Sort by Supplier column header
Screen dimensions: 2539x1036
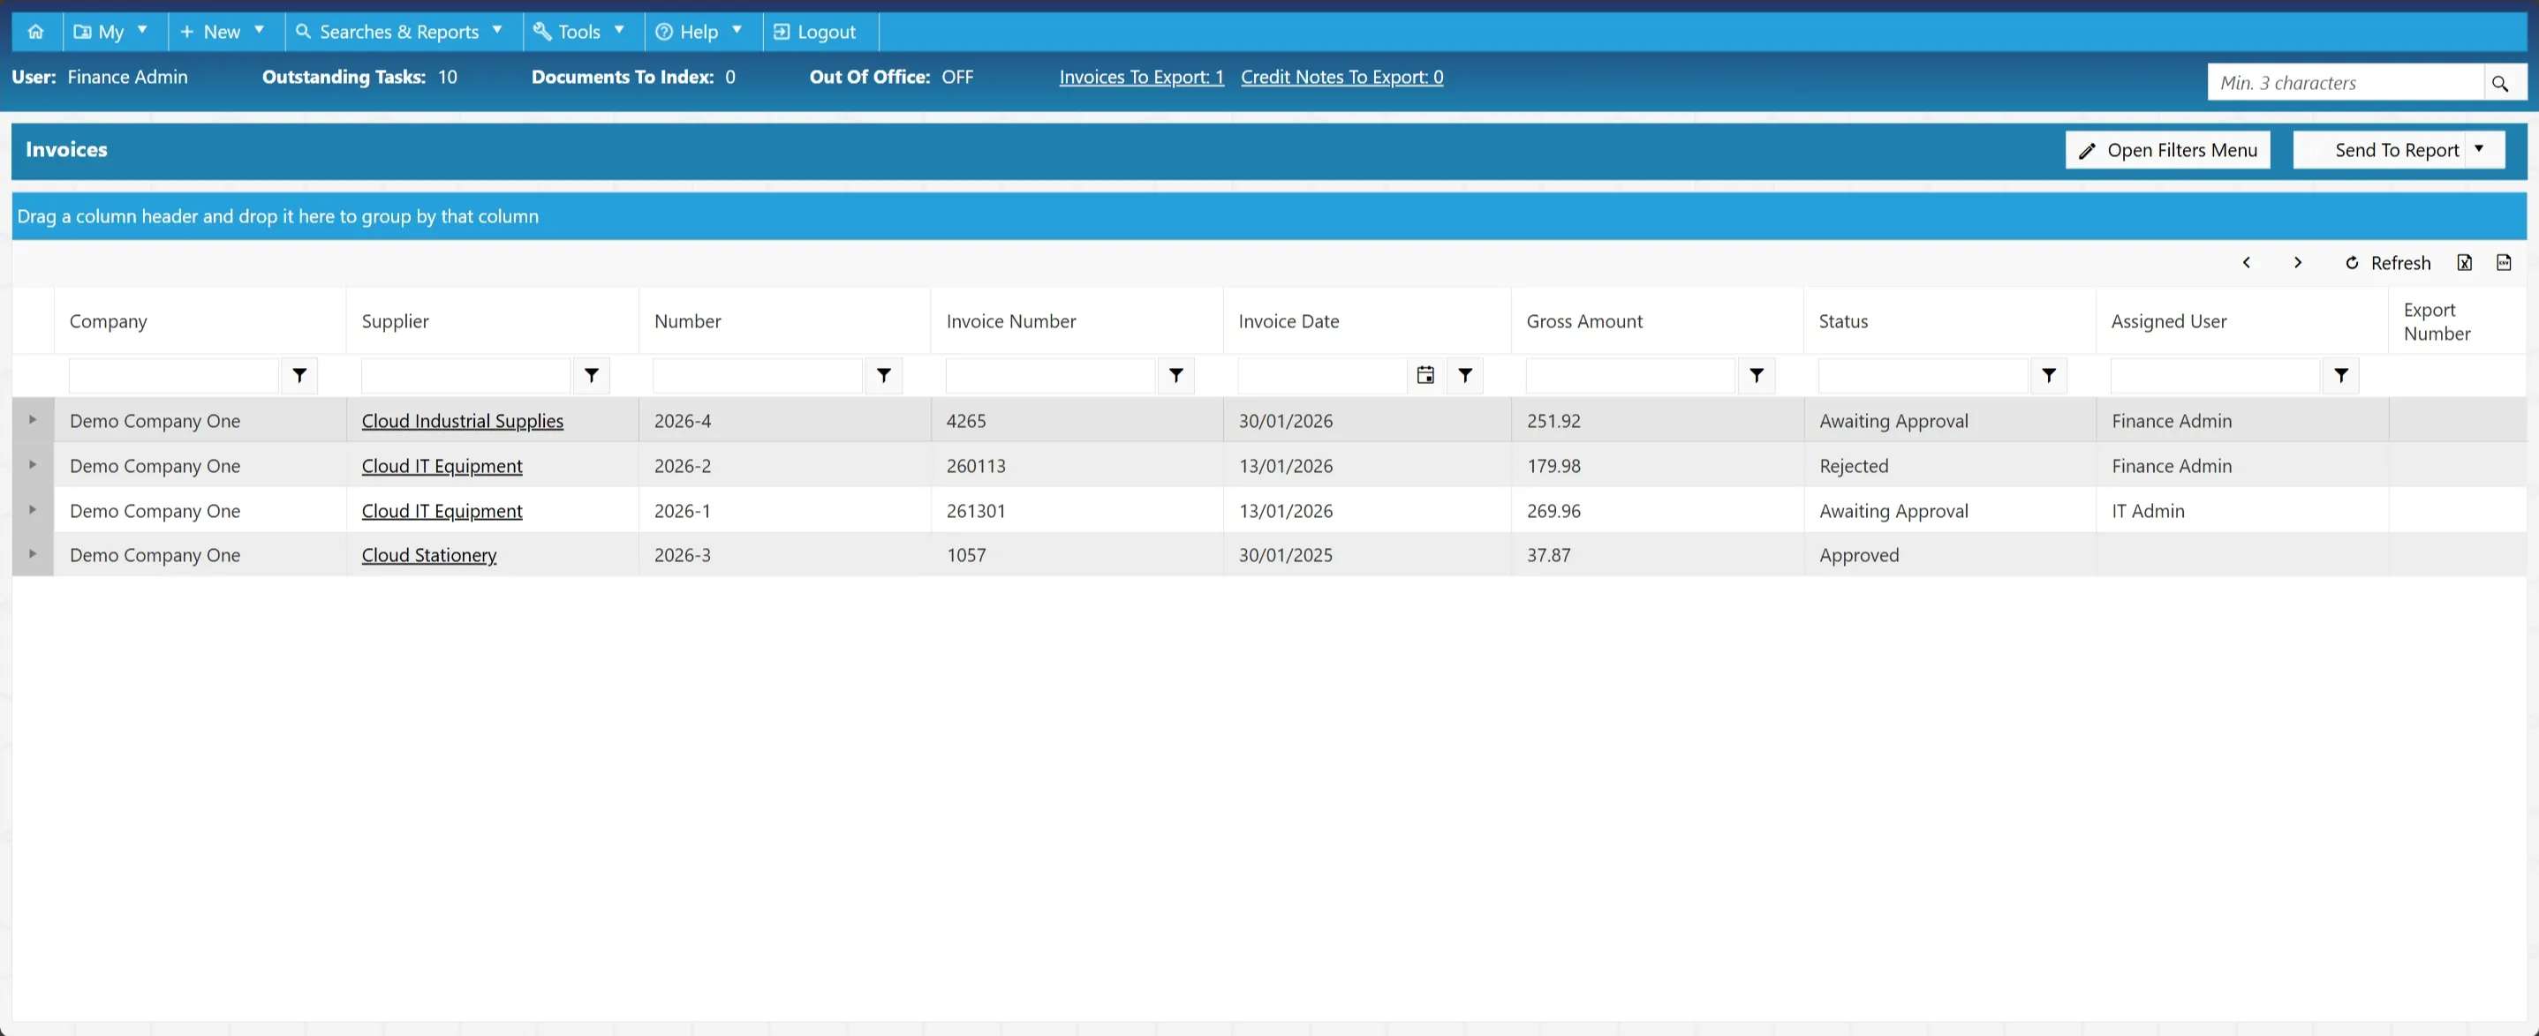pyautogui.click(x=396, y=321)
